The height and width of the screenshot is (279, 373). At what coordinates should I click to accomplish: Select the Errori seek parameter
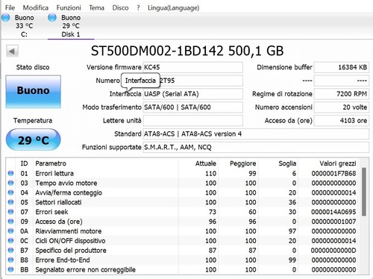(x=51, y=212)
